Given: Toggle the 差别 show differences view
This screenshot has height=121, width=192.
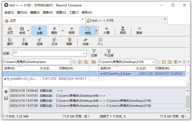Looking at the screenshot, I should coord(54,31).
